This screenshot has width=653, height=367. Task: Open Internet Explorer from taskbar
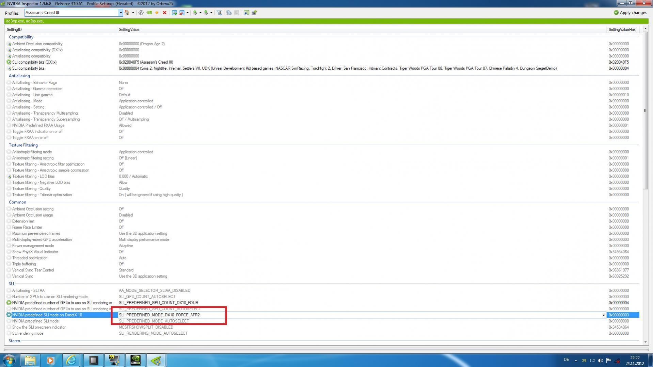[71, 360]
